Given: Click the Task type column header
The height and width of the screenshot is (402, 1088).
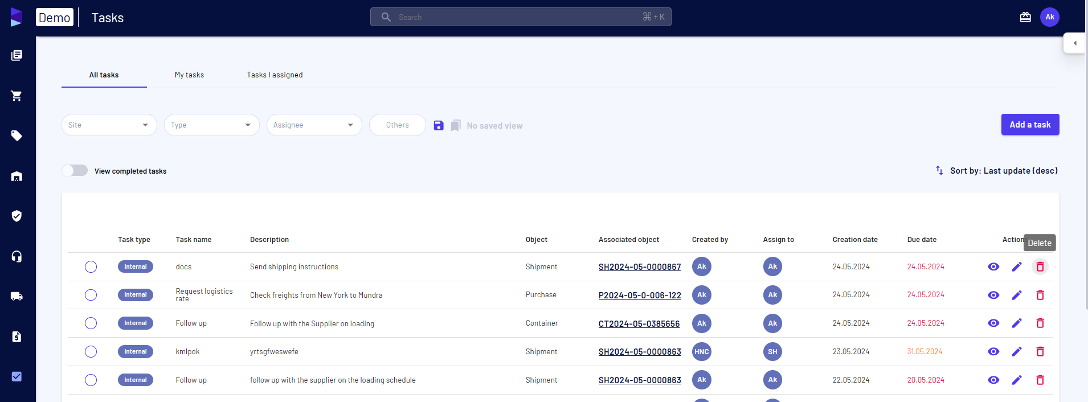Looking at the screenshot, I should (134, 240).
